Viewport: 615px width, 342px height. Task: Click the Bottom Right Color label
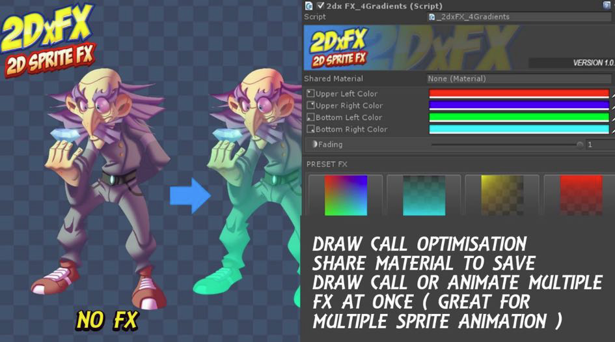point(351,129)
